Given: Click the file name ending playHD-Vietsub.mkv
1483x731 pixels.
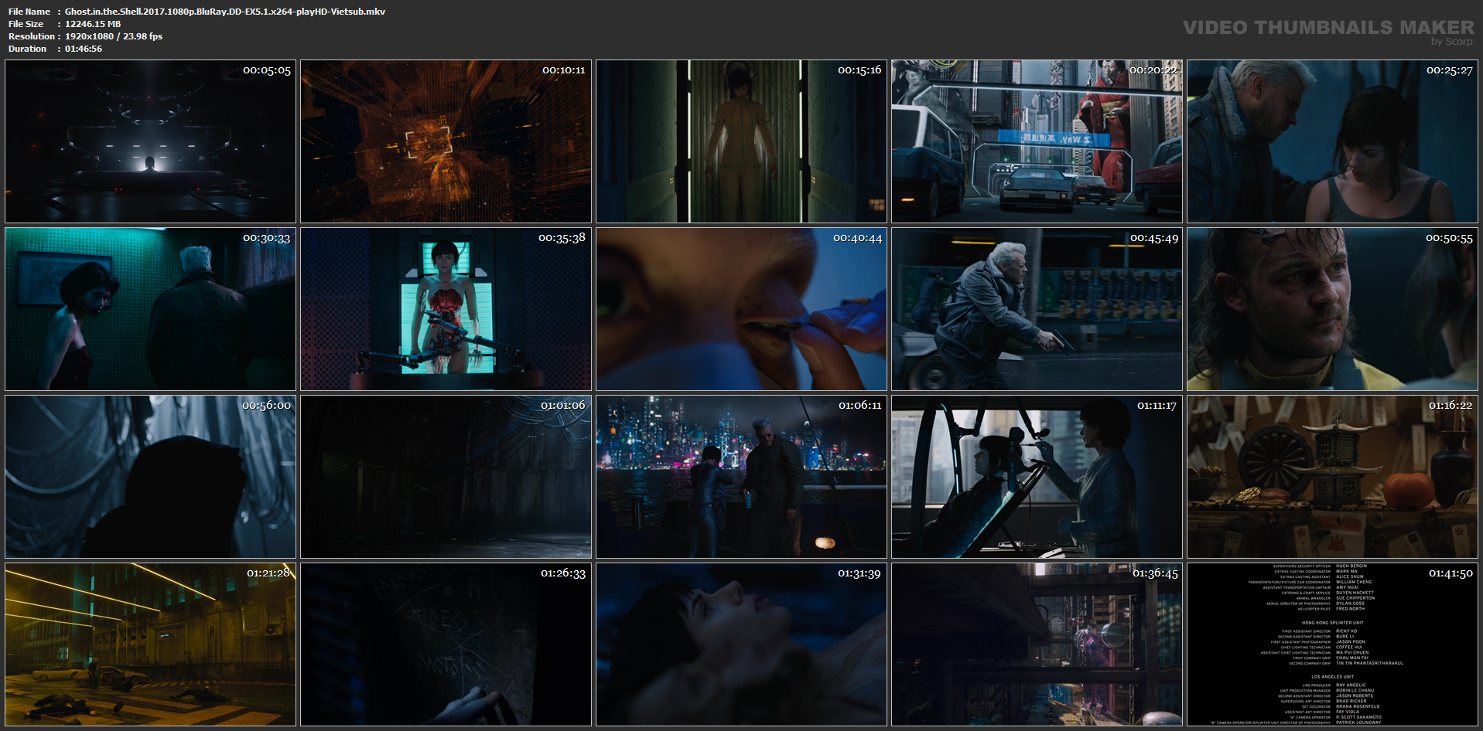Looking at the screenshot, I should [x=225, y=12].
